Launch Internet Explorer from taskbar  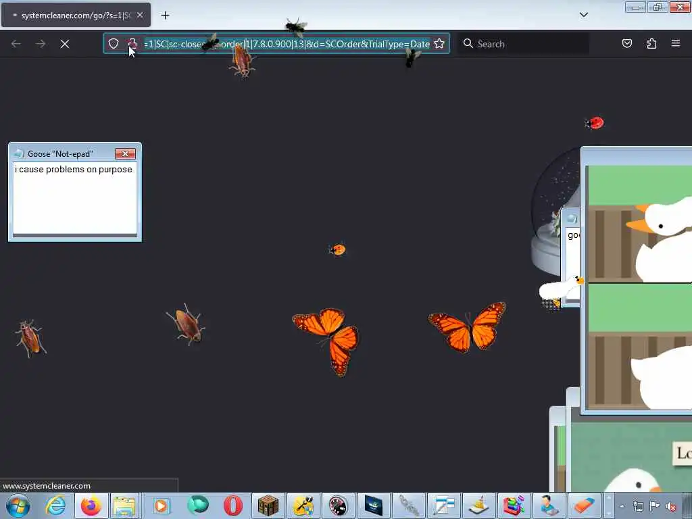pyautogui.click(x=55, y=506)
